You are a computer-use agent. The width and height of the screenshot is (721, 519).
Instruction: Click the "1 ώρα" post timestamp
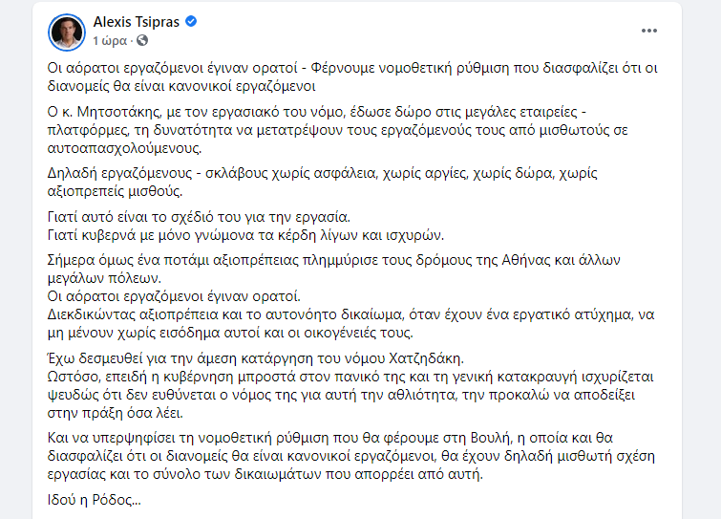tap(110, 41)
